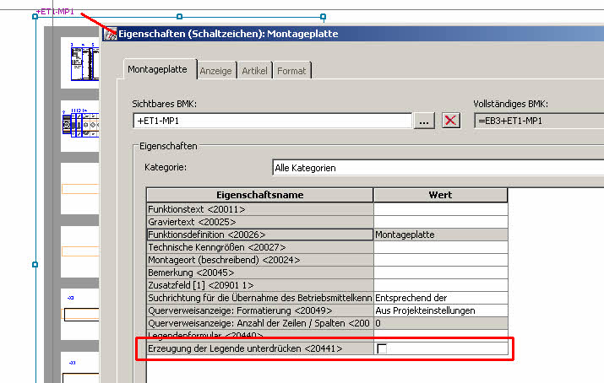Click the empty Funktionstext value cell

point(440,209)
